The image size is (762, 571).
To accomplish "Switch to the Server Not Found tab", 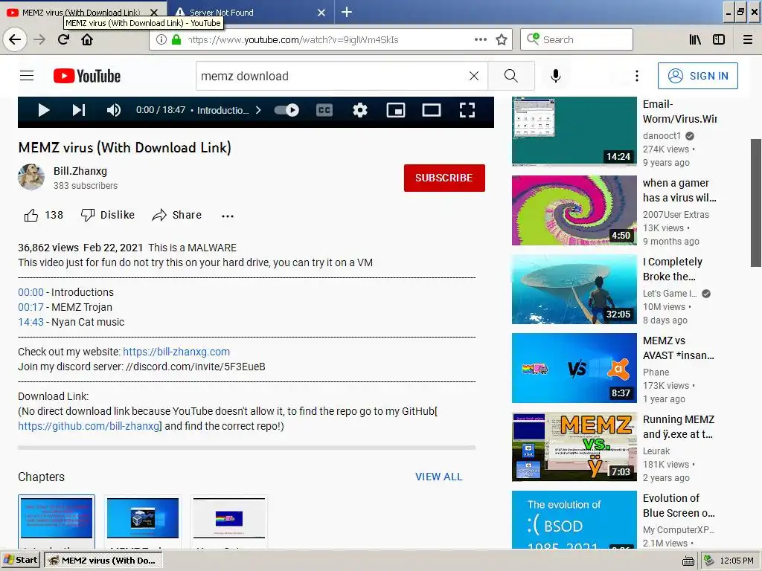I will tap(250, 12).
